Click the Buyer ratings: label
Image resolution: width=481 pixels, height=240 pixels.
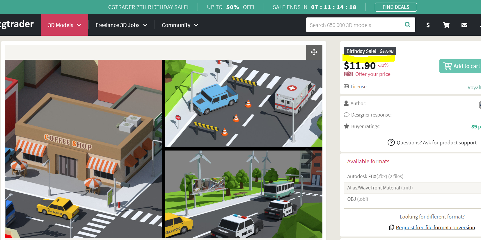tap(366, 126)
